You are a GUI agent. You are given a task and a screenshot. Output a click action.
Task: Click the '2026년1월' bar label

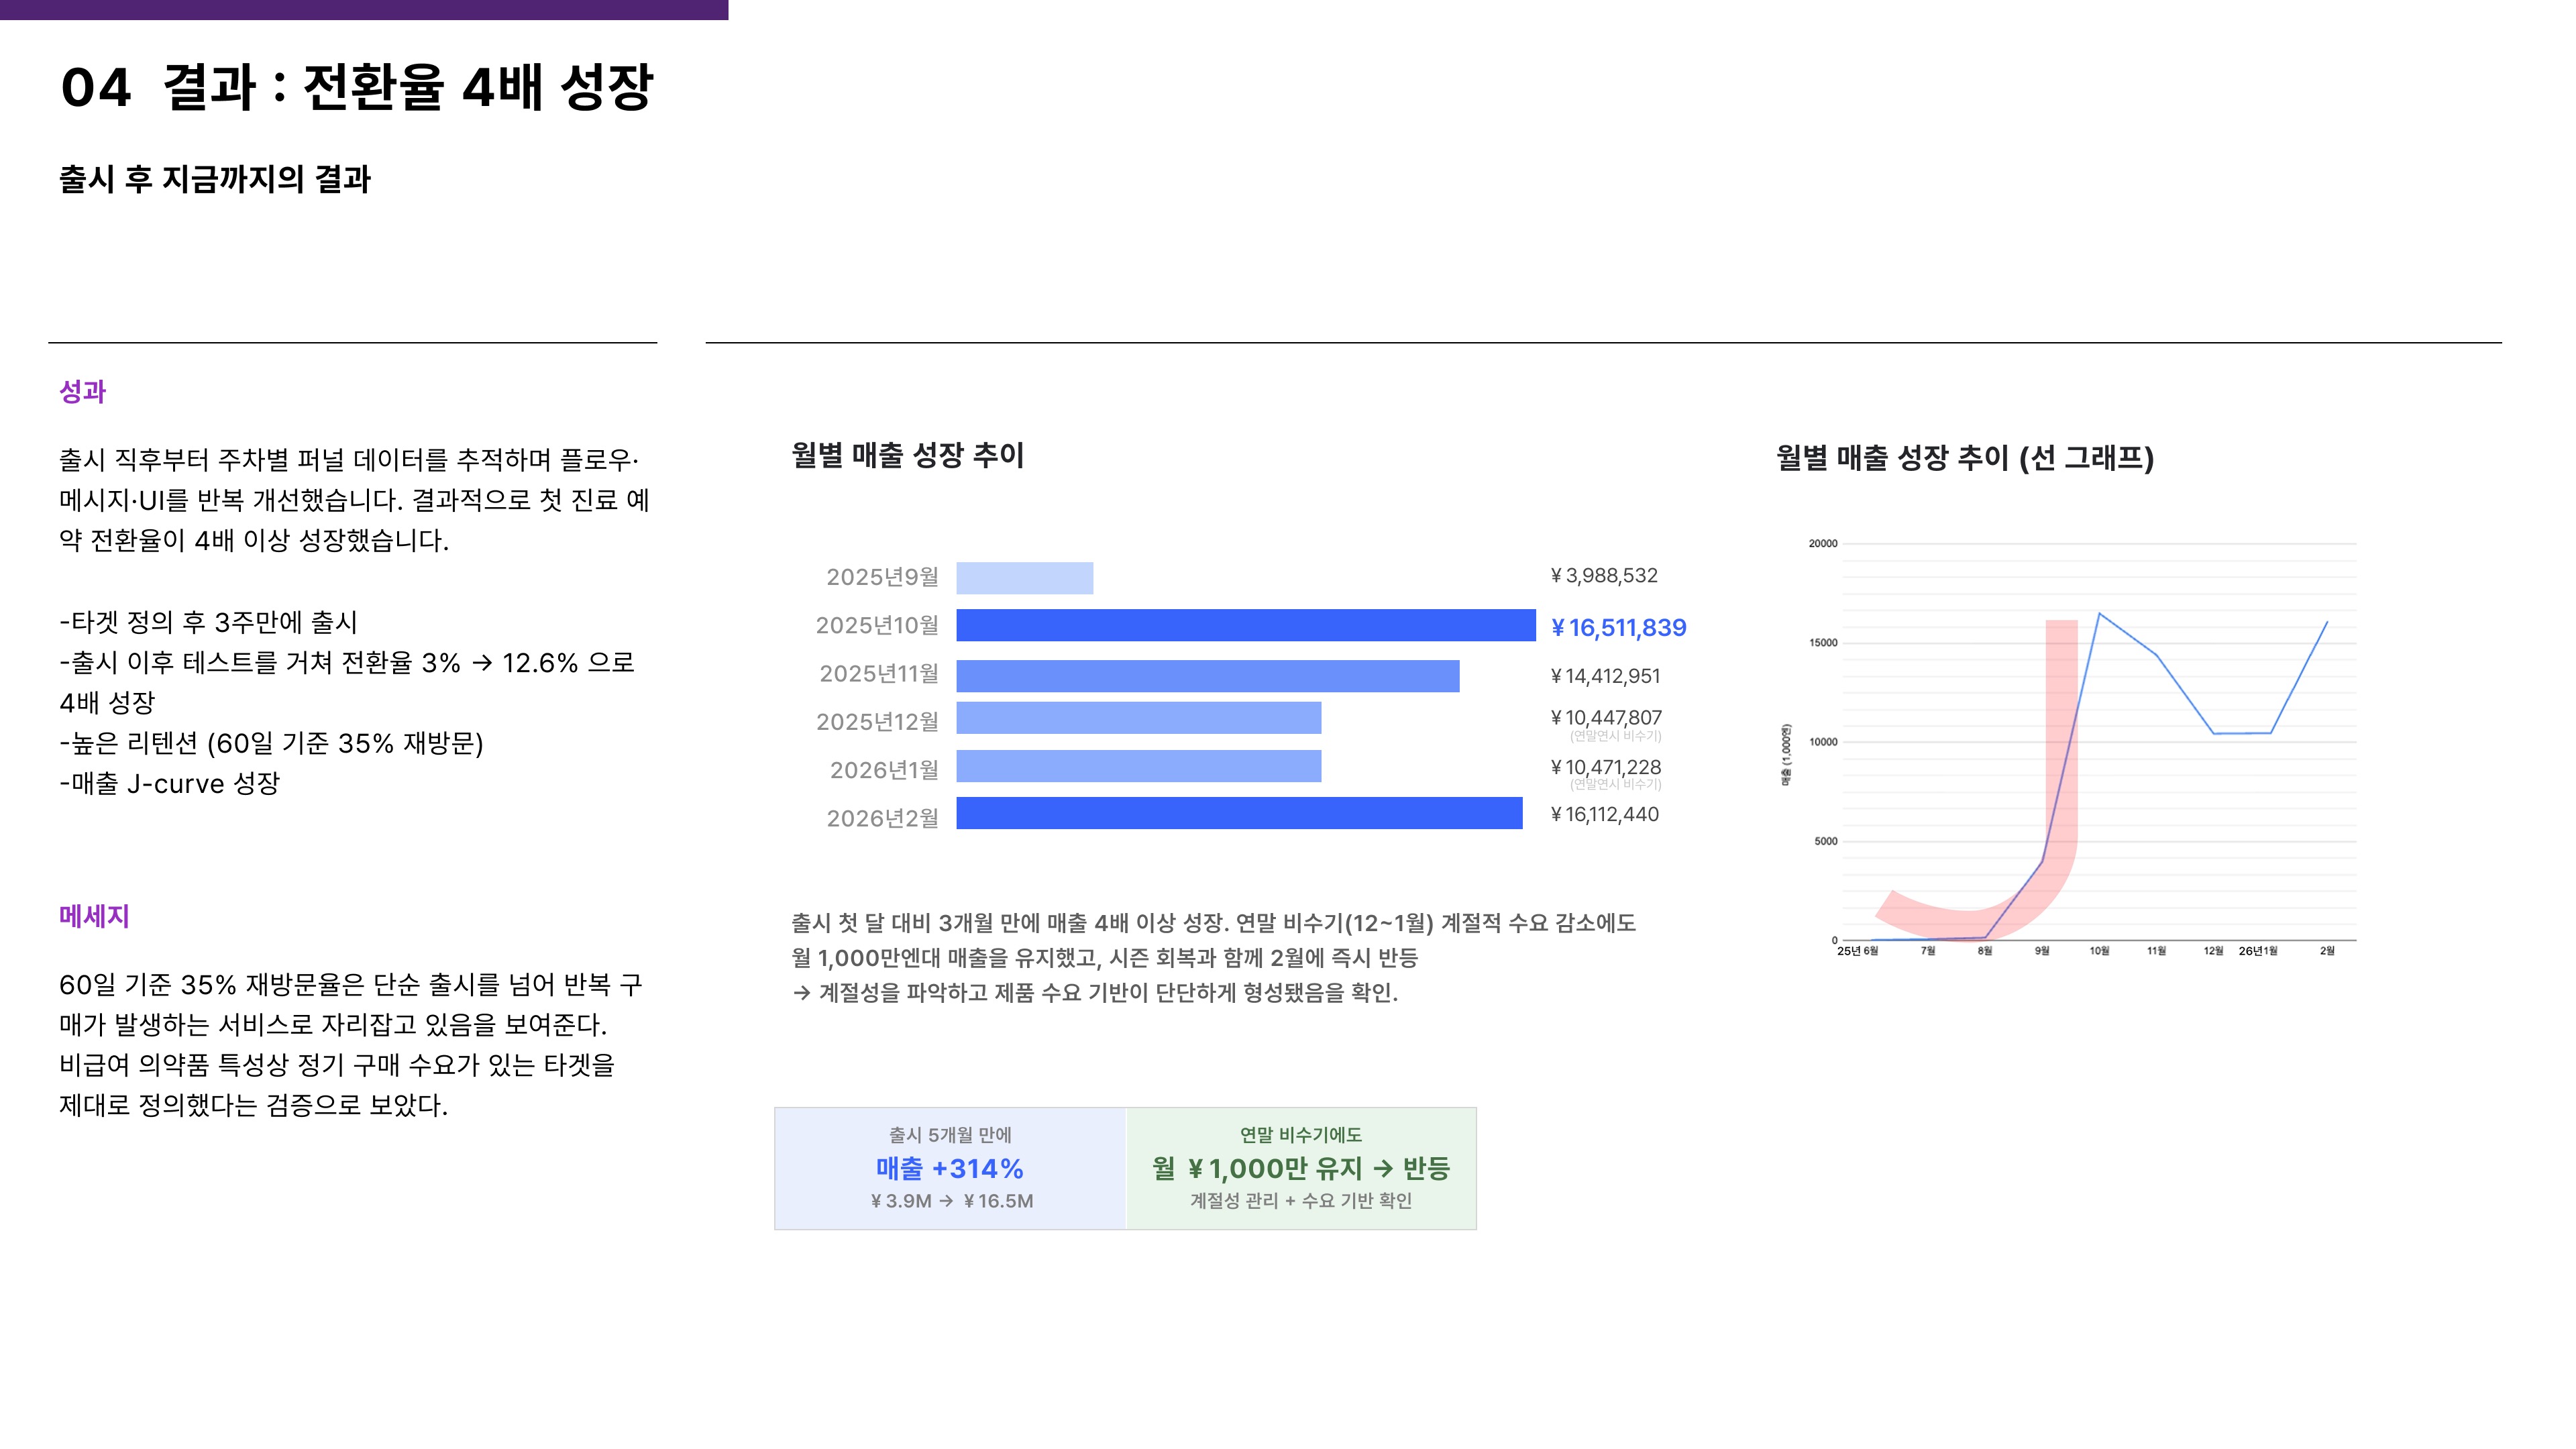click(884, 770)
